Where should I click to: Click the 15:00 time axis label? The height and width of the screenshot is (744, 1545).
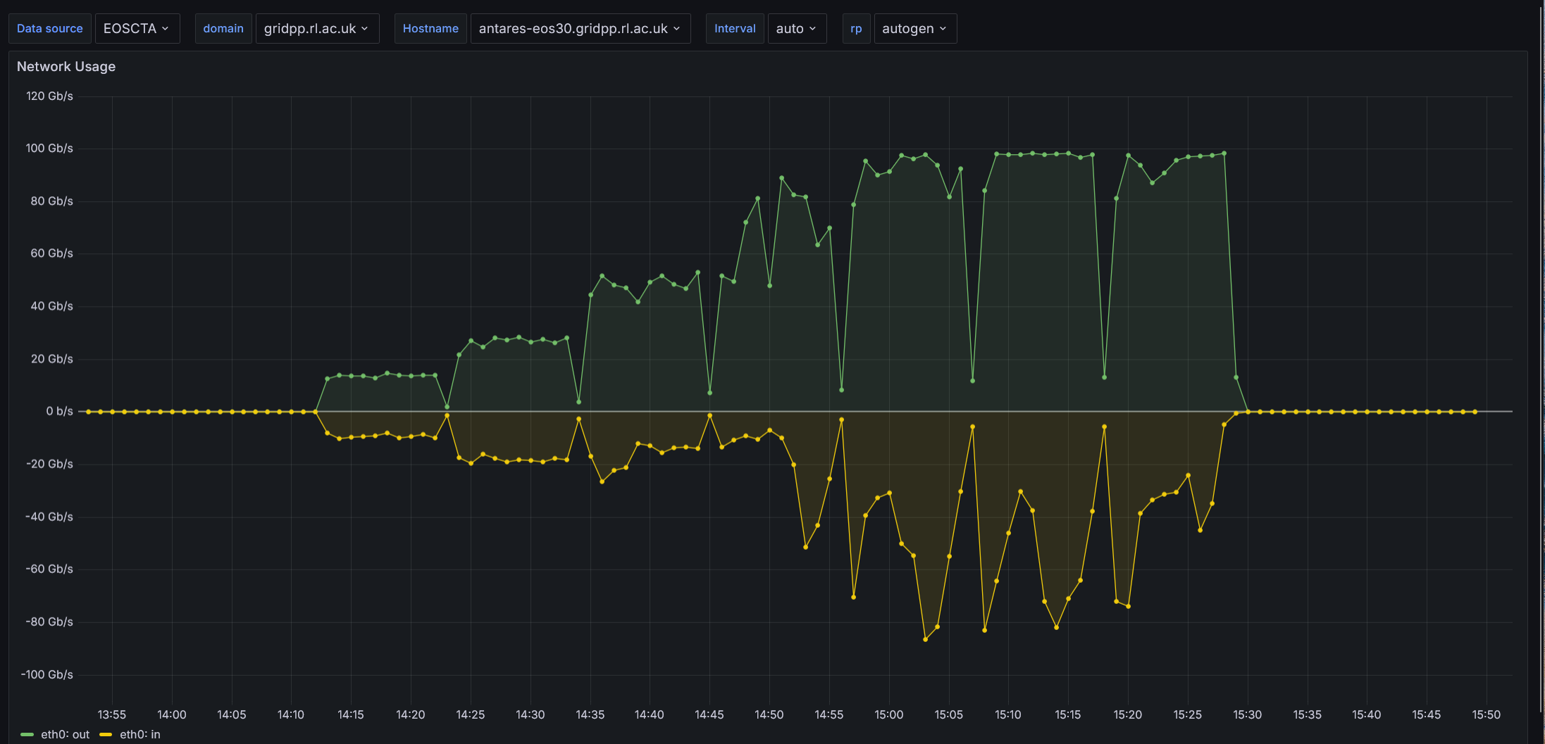(x=888, y=714)
